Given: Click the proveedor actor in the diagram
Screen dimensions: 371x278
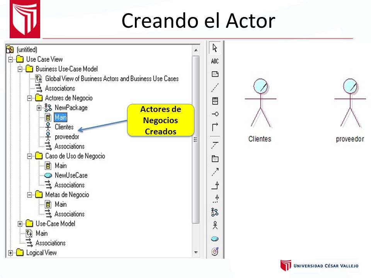Looking at the screenshot, I should pyautogui.click(x=350, y=103).
